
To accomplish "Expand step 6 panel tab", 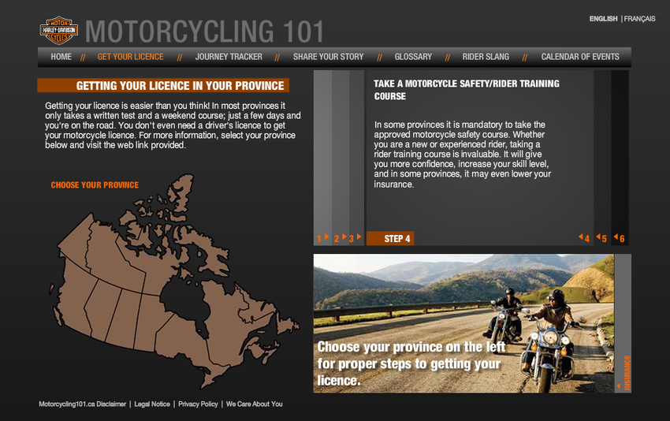I will [x=620, y=158].
